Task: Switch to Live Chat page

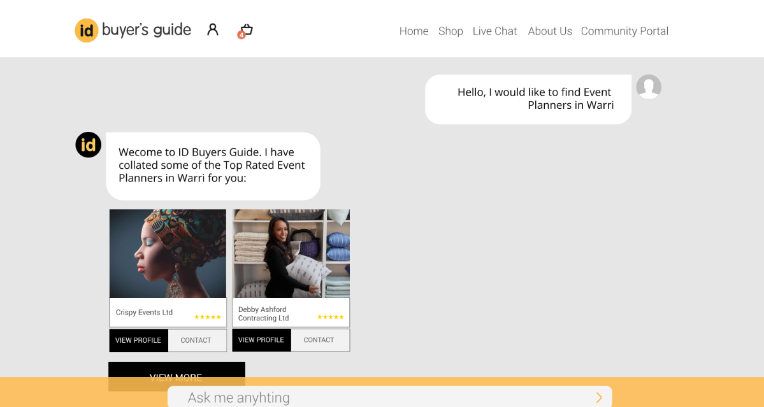Action: tap(494, 31)
